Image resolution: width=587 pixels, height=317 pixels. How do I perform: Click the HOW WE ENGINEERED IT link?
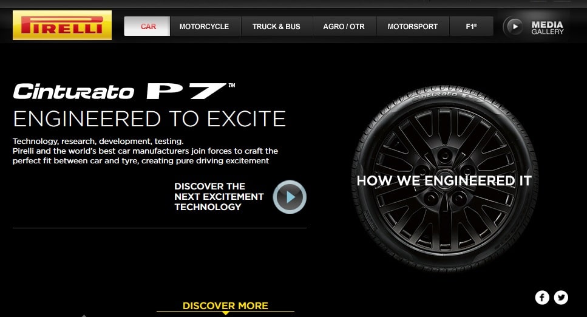444,181
